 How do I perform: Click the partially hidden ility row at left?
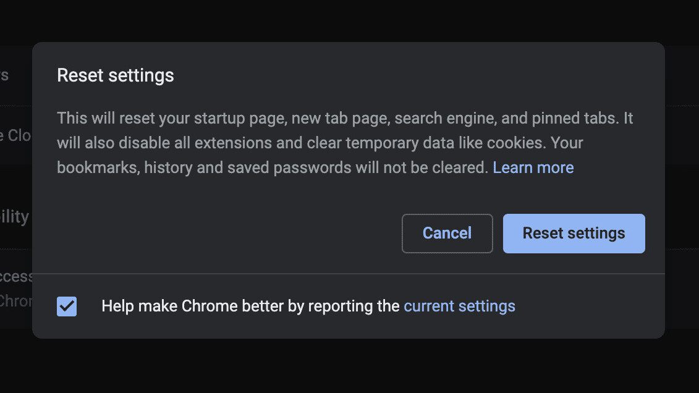coord(14,217)
